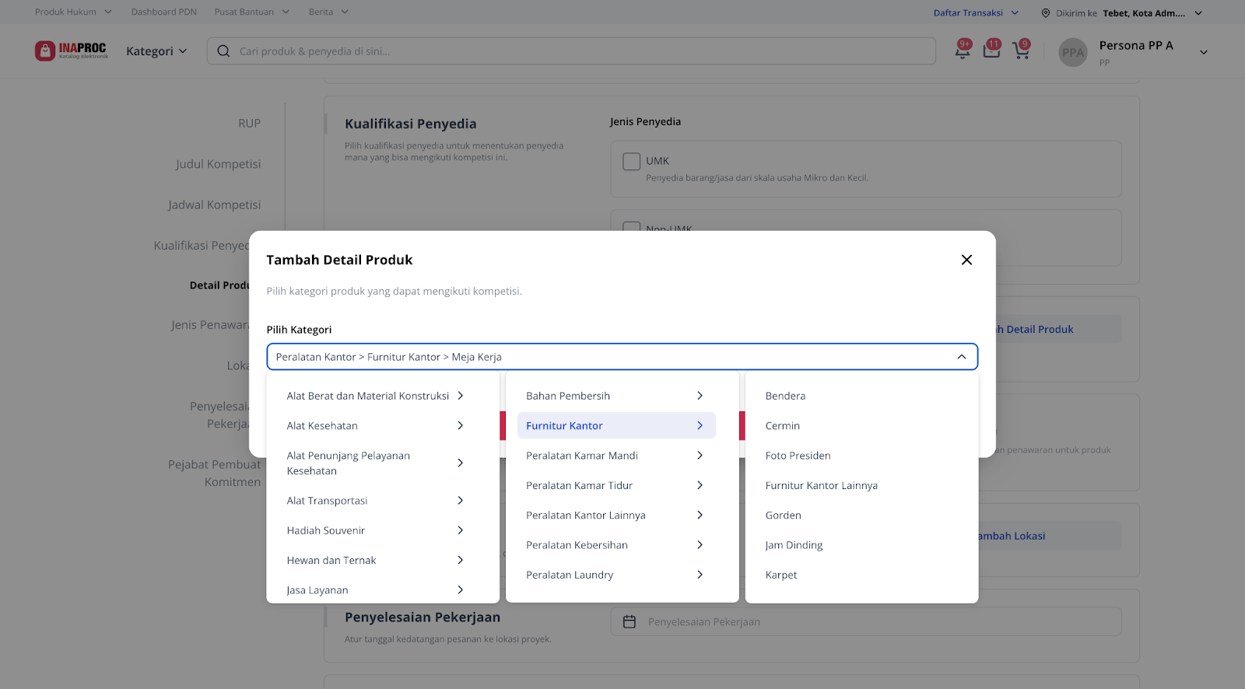Click the delivery location pin icon
This screenshot has height=689, width=1245.
point(1046,13)
